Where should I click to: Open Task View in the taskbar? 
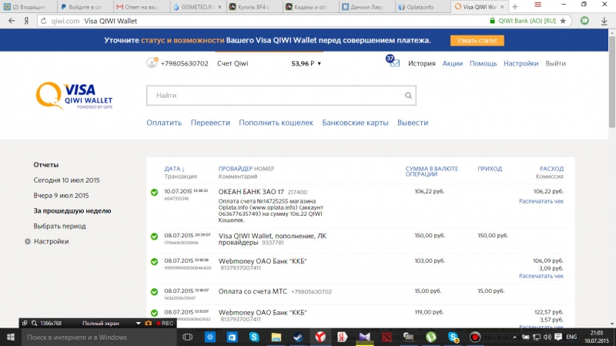tap(188, 338)
